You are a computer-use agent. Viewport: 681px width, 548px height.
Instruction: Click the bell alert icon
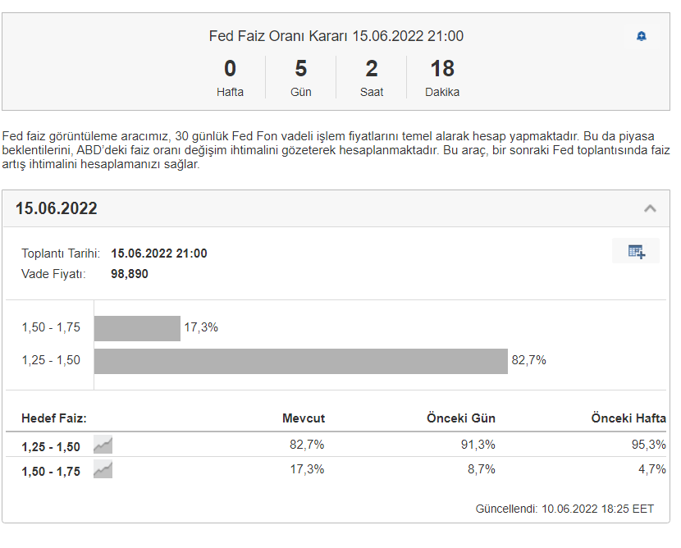click(x=642, y=36)
